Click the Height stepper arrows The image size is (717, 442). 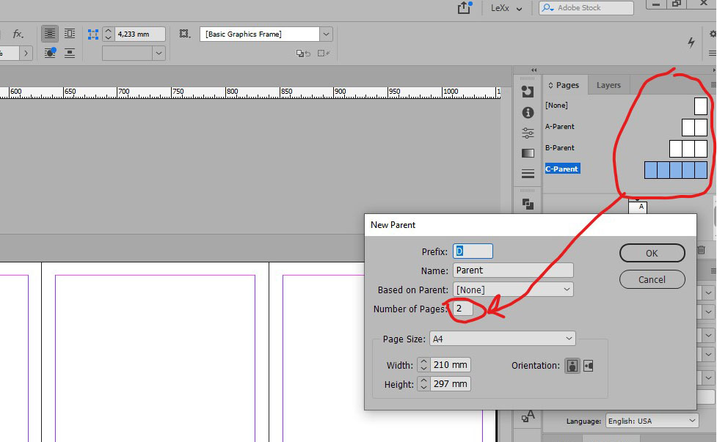coord(423,383)
